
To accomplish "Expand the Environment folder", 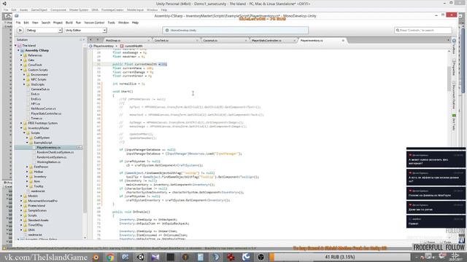I will click(x=24, y=75).
